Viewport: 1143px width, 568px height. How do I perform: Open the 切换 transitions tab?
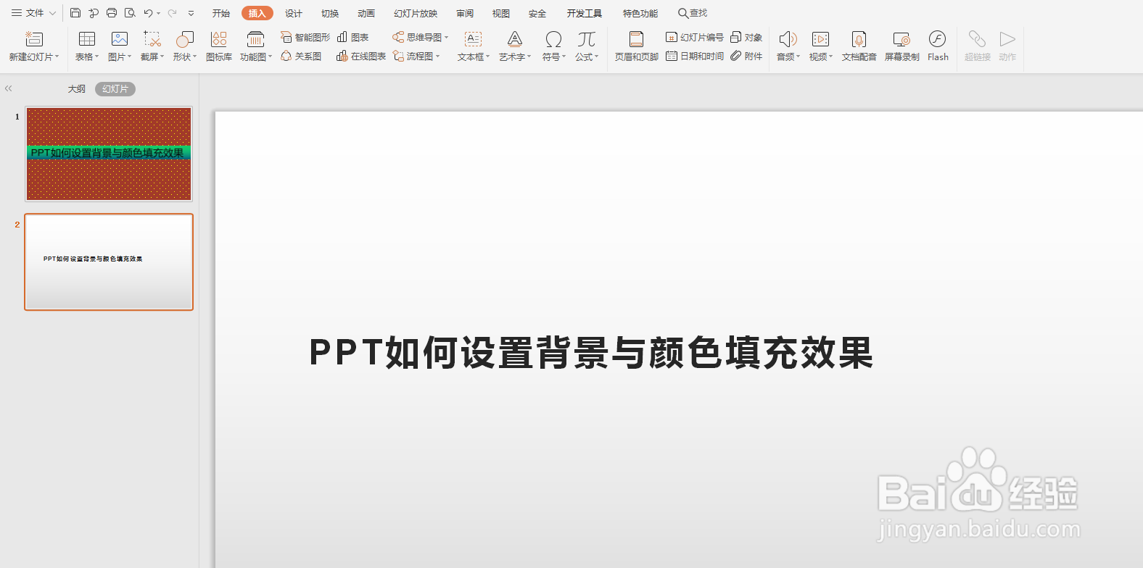[330, 13]
